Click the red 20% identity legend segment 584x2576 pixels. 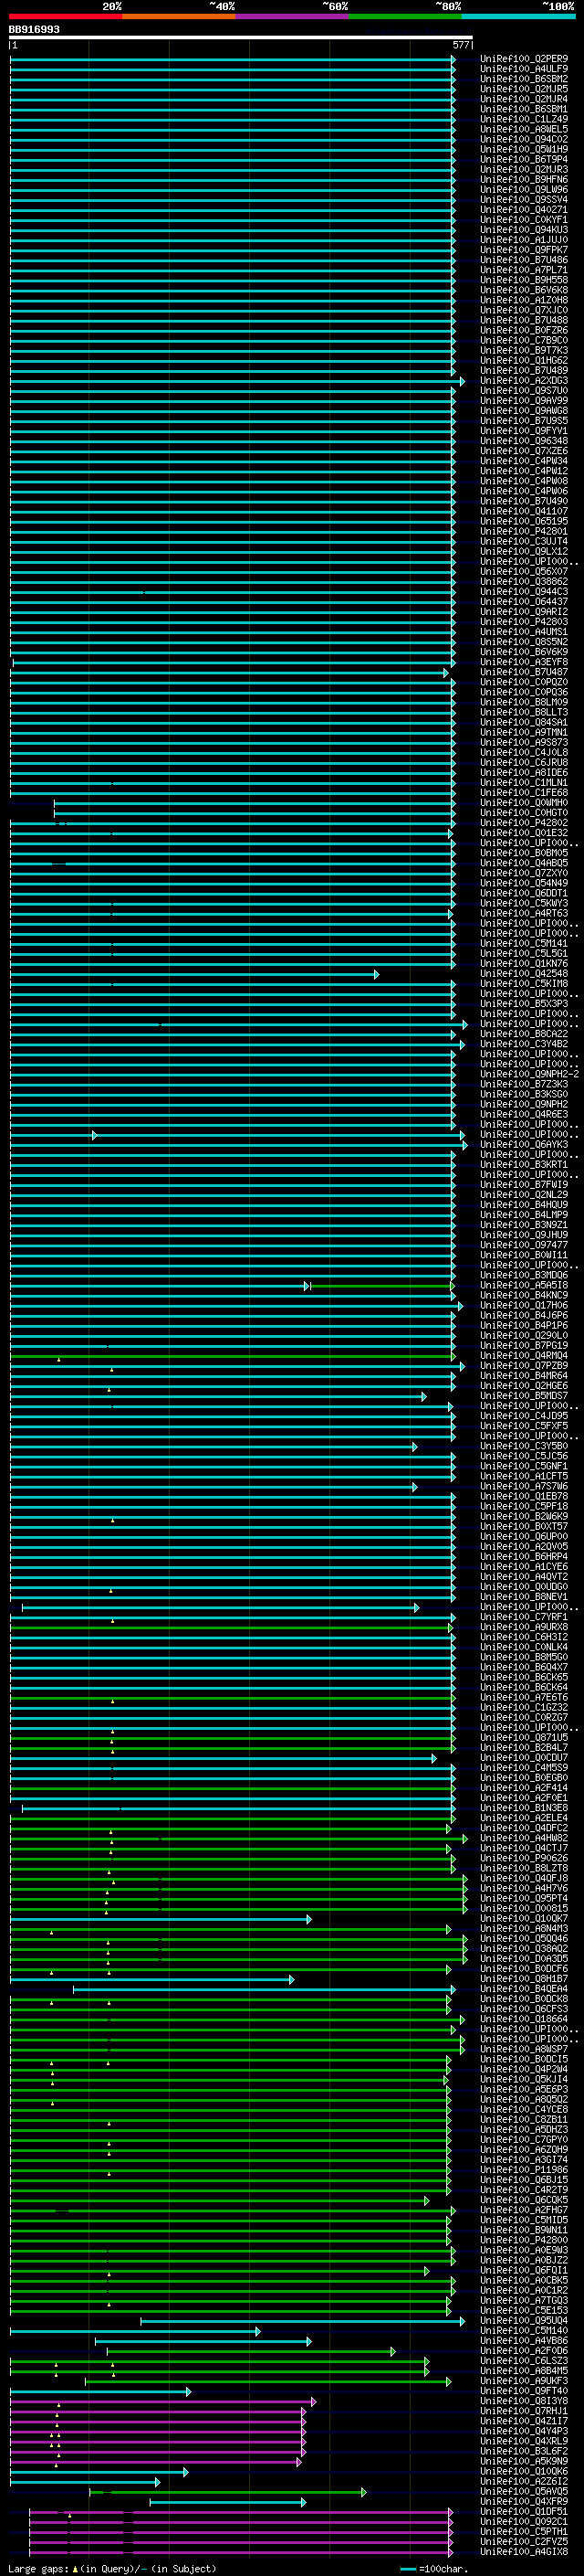tap(65, 16)
